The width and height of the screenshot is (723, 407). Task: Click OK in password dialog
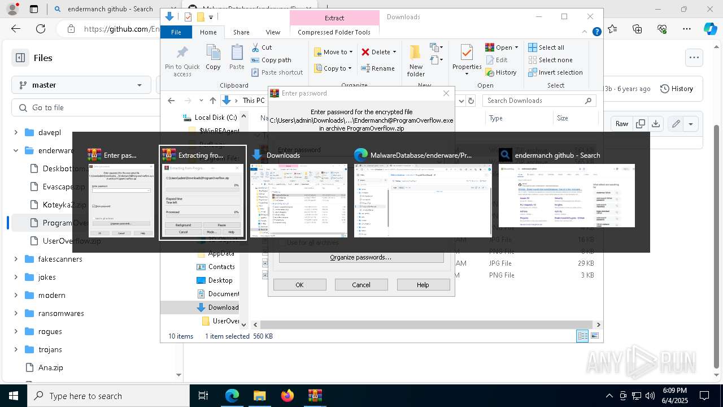pyautogui.click(x=299, y=285)
